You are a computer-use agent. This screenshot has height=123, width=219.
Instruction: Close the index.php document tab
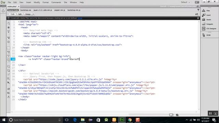click(x=19, y=6)
